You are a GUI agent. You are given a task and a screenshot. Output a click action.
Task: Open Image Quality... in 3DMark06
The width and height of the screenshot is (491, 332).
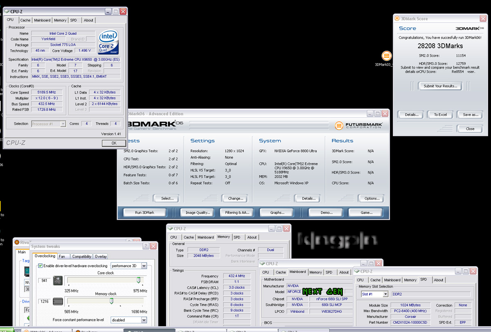[x=198, y=212]
